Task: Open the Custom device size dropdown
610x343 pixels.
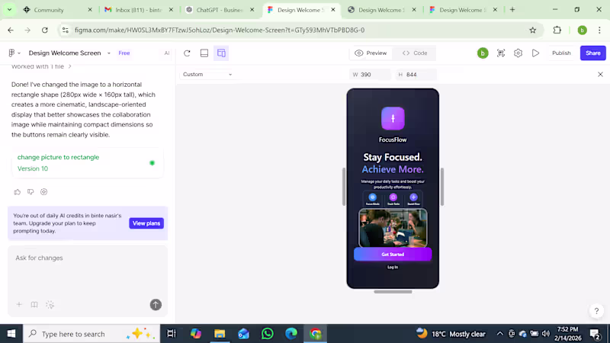Action: point(207,74)
